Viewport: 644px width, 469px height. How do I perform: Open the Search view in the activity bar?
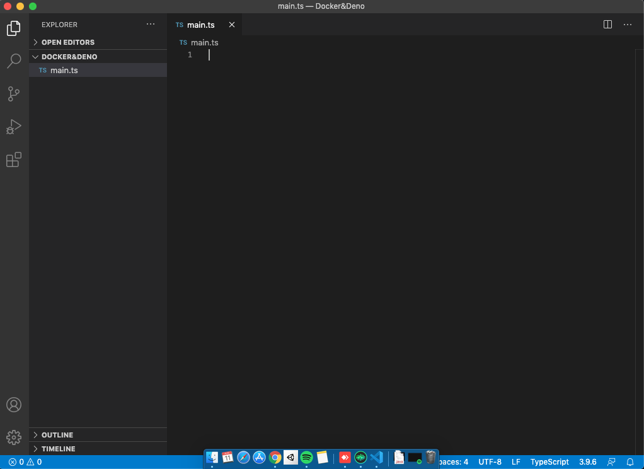(14, 61)
